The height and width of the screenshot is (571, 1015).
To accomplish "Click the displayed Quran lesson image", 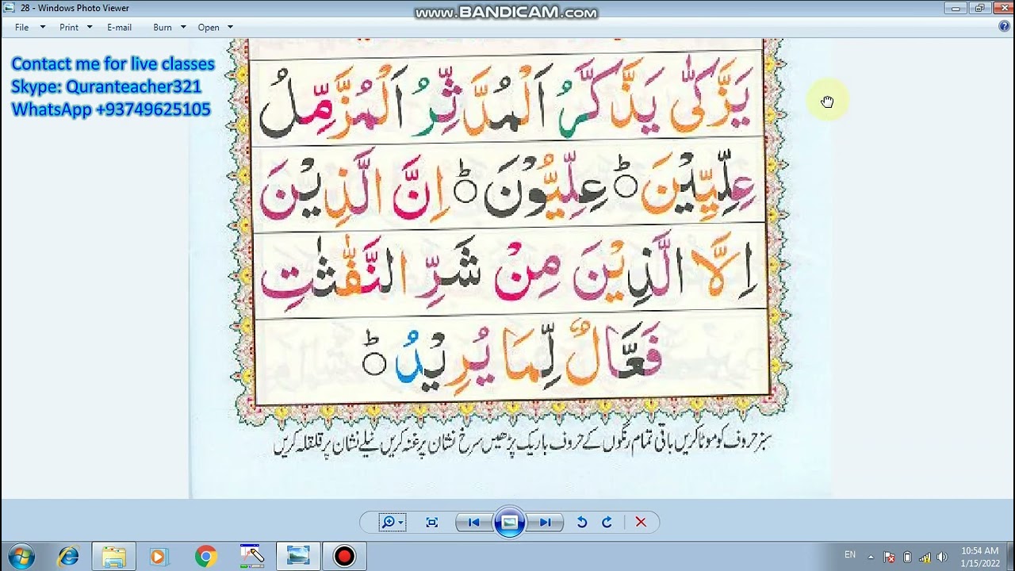I will pos(509,268).
